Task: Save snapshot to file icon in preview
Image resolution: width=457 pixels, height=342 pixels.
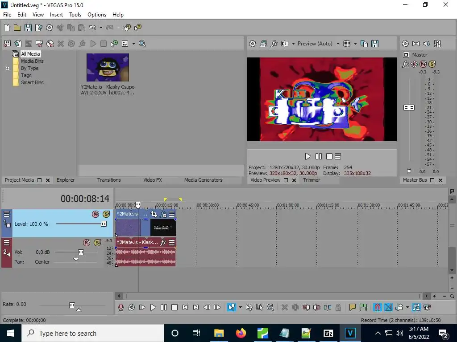Action: point(375,44)
